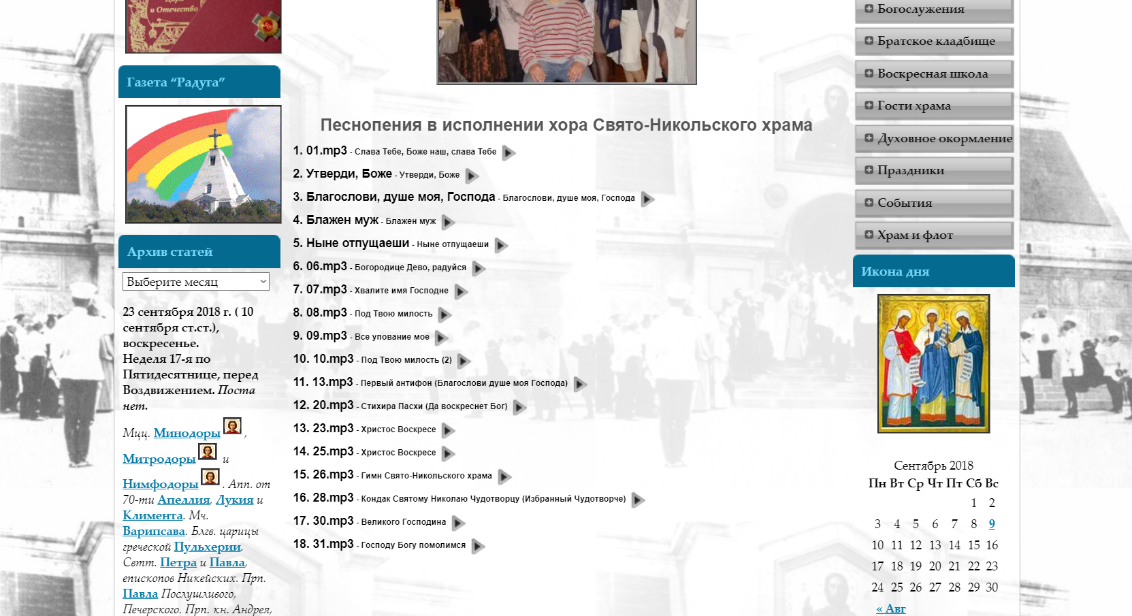Follow the Климента link
Screen dimensions: 1132x616
click(152, 515)
